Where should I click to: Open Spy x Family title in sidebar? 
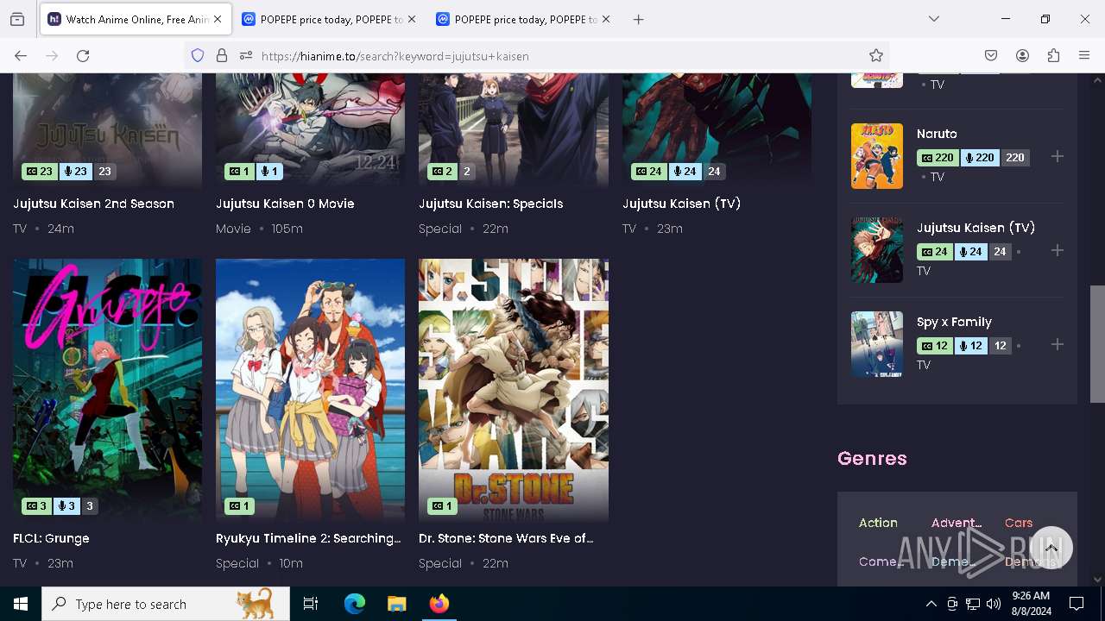(954, 322)
